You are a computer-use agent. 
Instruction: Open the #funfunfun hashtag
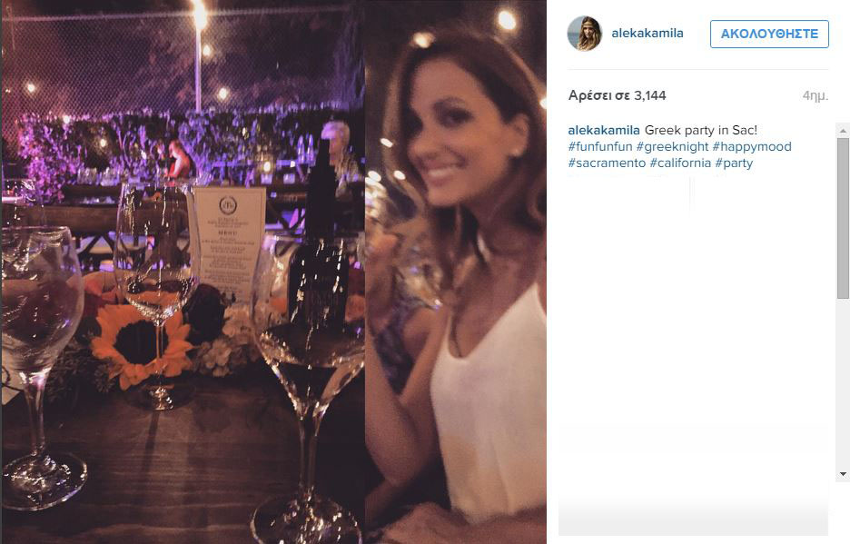(x=600, y=146)
